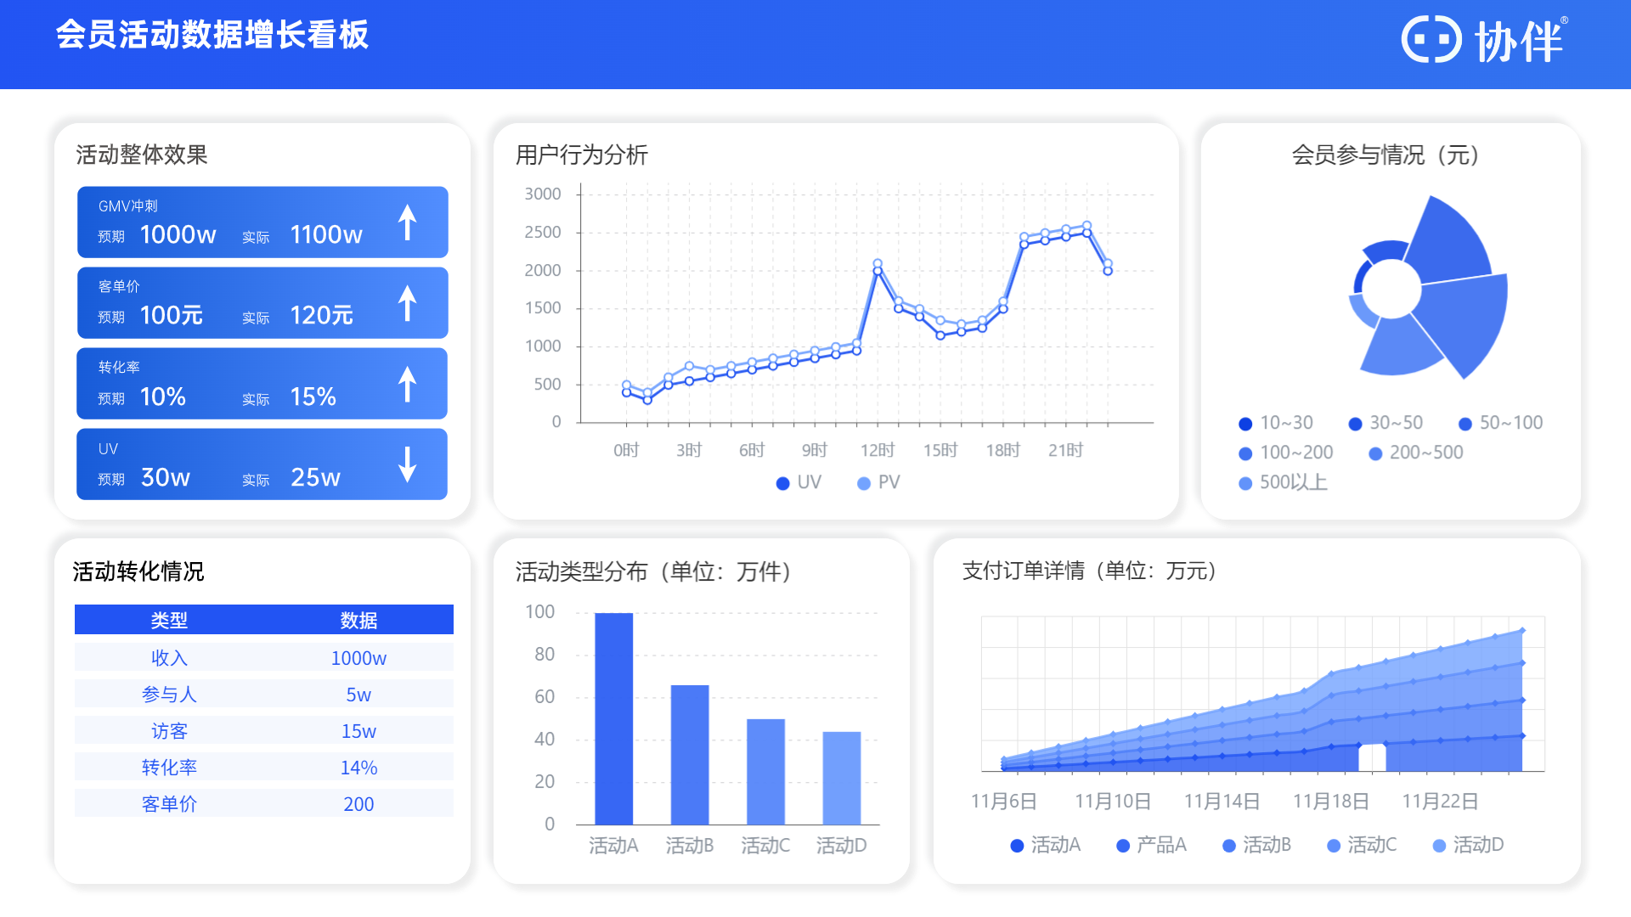Click the tallest 活动A bar in the bar chart
The width and height of the screenshot is (1631, 917).
pos(613,717)
